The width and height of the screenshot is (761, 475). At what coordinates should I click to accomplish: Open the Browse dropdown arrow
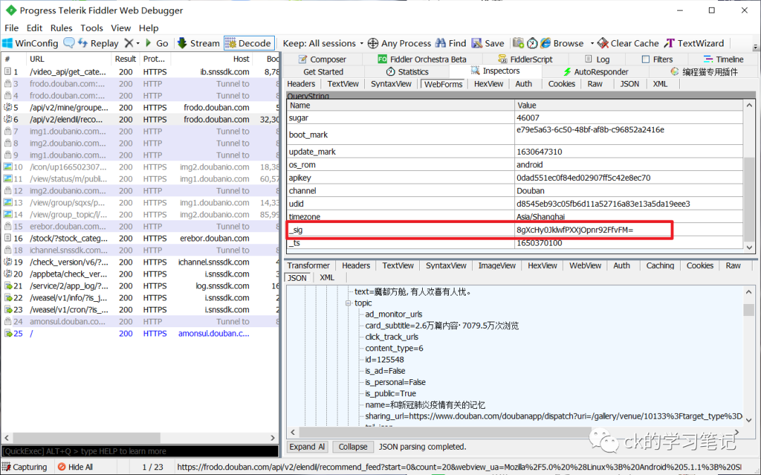point(592,43)
